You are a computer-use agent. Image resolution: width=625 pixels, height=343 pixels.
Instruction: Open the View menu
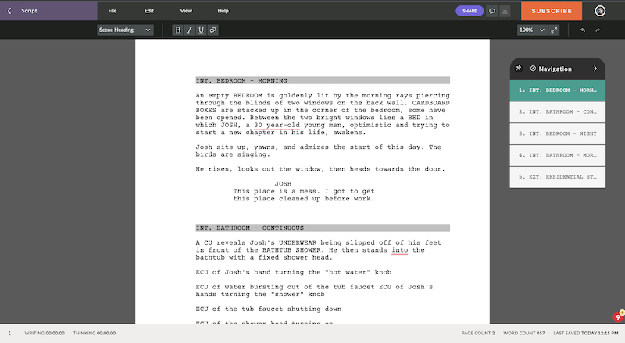(x=186, y=11)
